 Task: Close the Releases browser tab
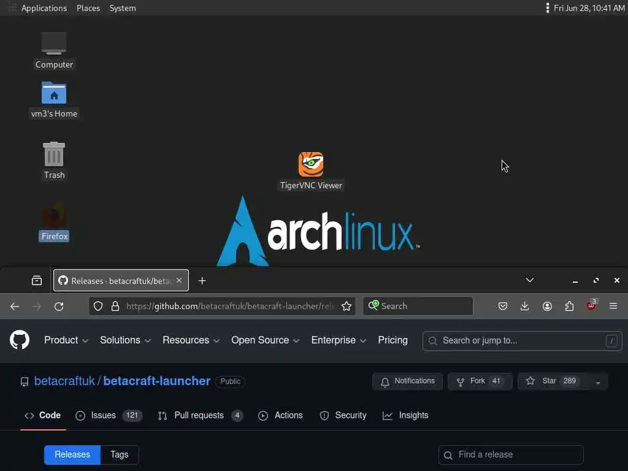pos(179,280)
